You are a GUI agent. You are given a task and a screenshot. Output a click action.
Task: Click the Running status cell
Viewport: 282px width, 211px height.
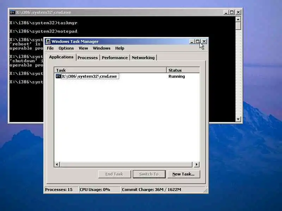pos(177,76)
